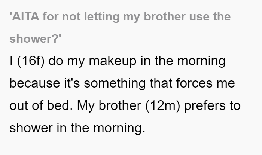
Task: Click the word 'because' starting the second line
Action: [x=35, y=83]
